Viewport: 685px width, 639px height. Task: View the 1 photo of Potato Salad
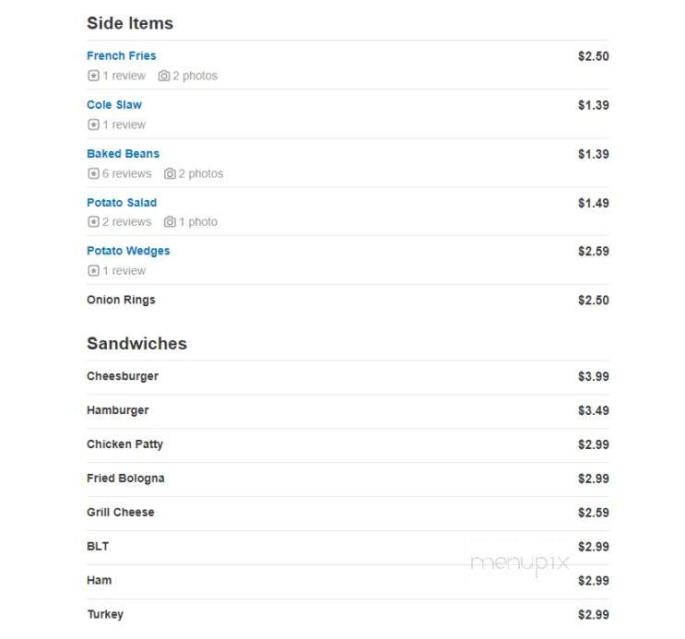click(x=198, y=221)
